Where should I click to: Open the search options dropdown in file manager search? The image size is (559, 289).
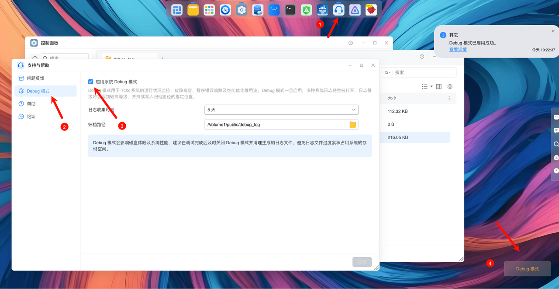click(x=387, y=72)
